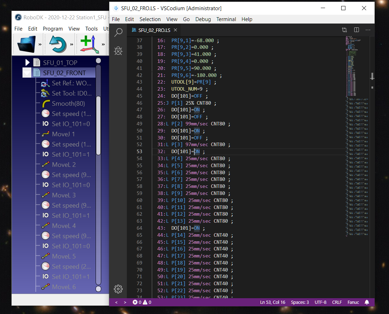The image size is (389, 314).
Task: Click the Fanuc language mode indicator
Action: (353, 302)
